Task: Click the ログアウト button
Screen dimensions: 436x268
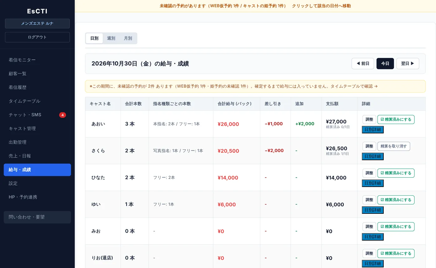Action: (x=37, y=37)
